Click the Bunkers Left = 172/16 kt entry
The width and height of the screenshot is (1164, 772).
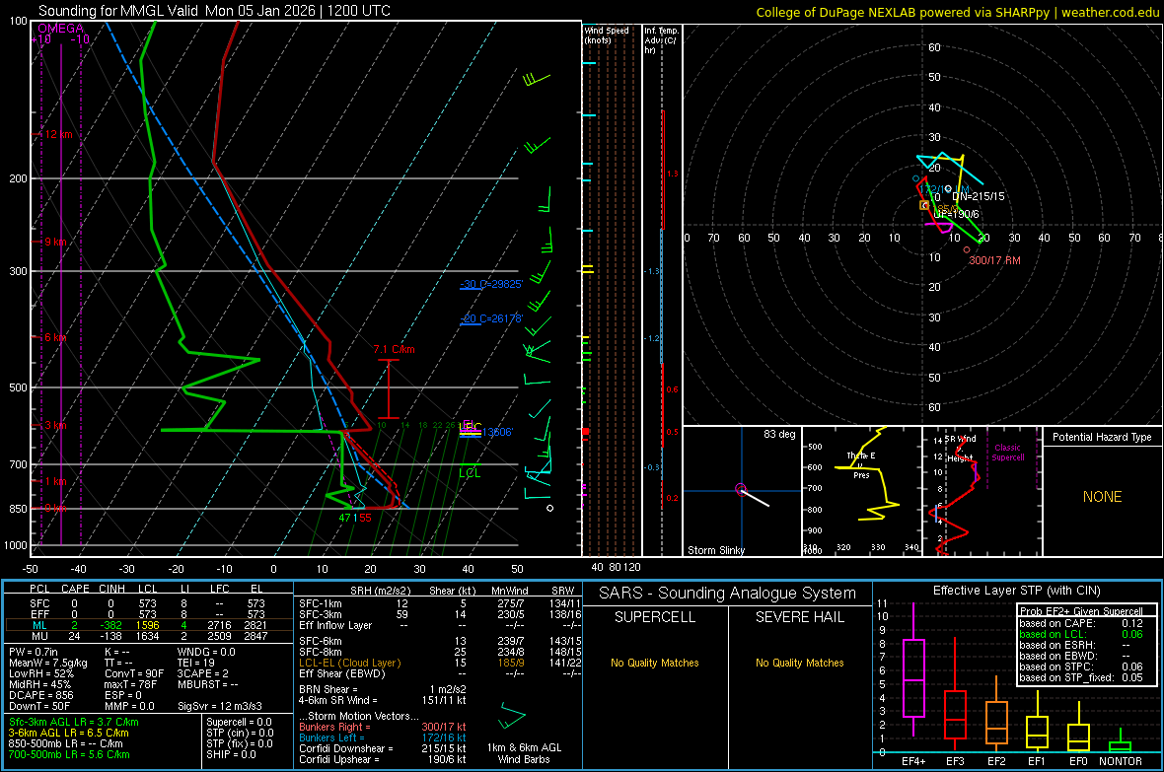(383, 737)
